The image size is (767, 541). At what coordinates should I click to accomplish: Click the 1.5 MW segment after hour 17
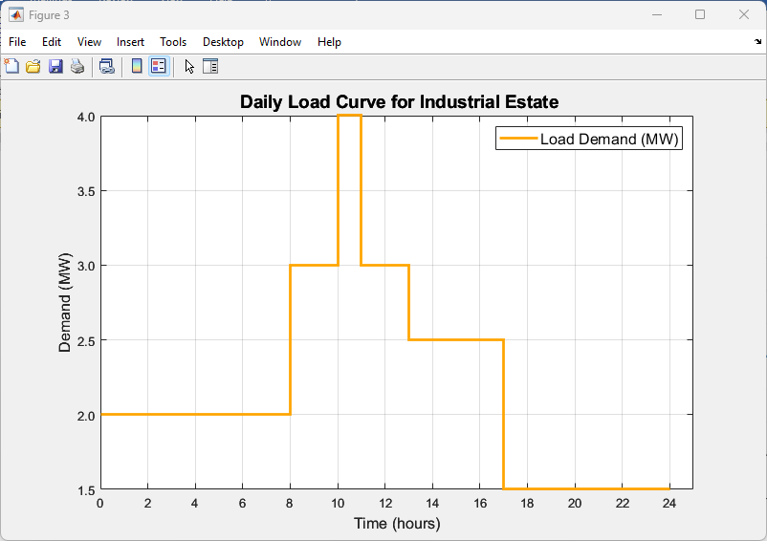tap(586, 488)
